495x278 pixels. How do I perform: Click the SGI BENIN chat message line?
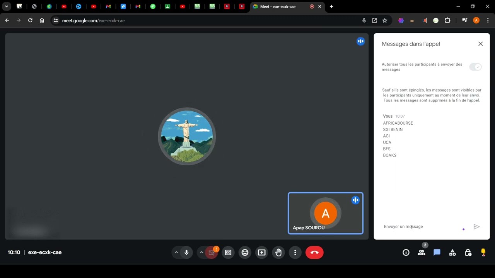(393, 130)
